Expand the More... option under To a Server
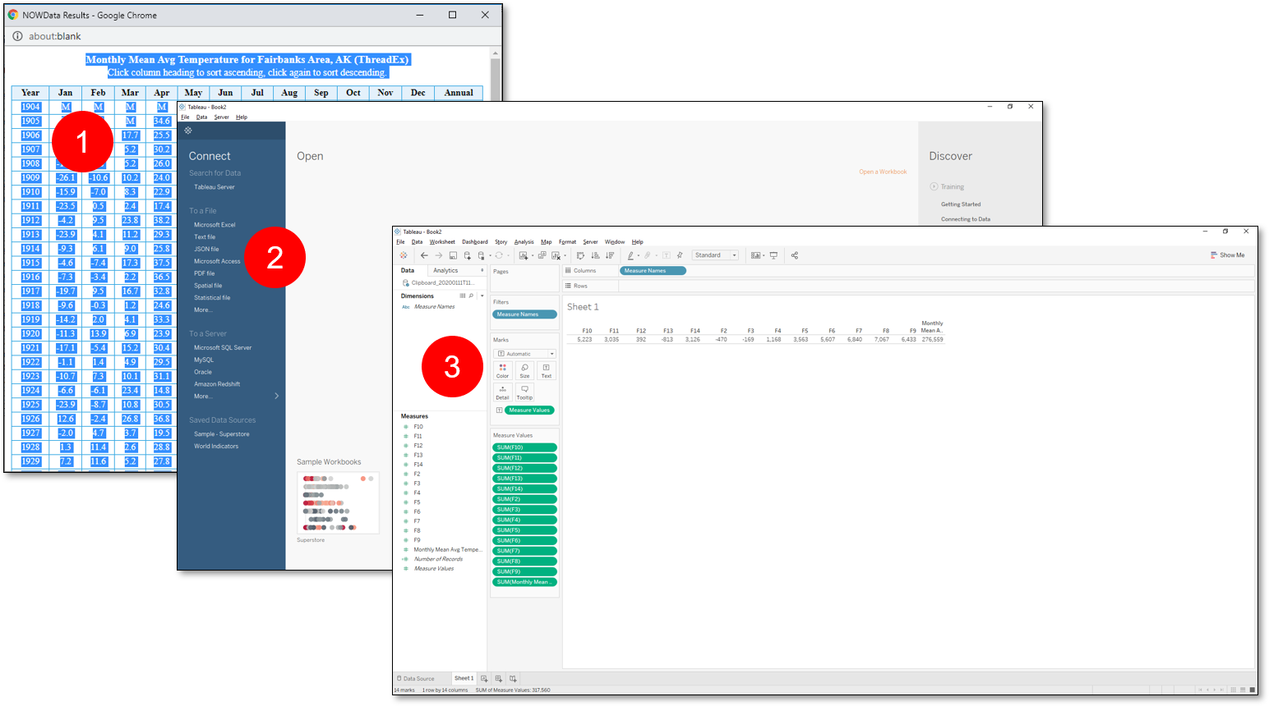1269x706 pixels. (203, 396)
